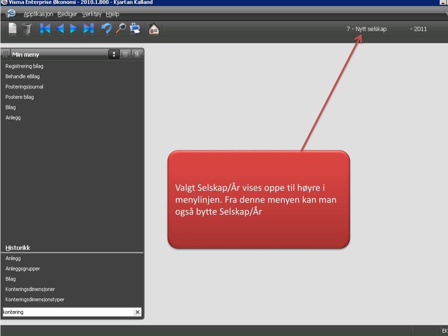Screen dimensions: 448x336
Task: Click Min meny search view icon
Action: coord(137,54)
